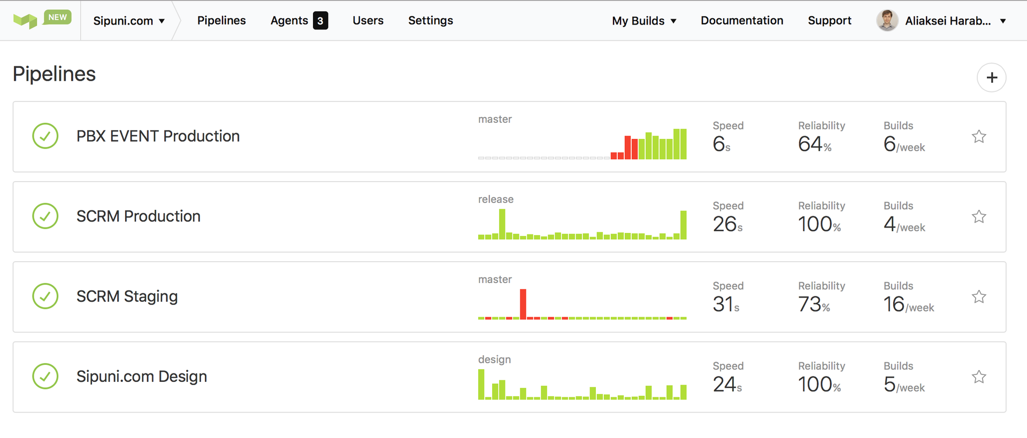Open the PBX EVENT Production pipeline

pos(158,136)
